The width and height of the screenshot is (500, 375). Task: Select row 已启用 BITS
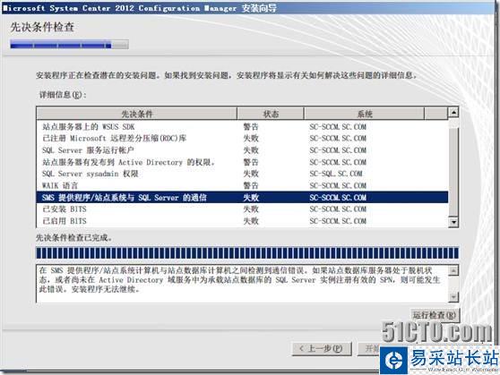(x=242, y=221)
